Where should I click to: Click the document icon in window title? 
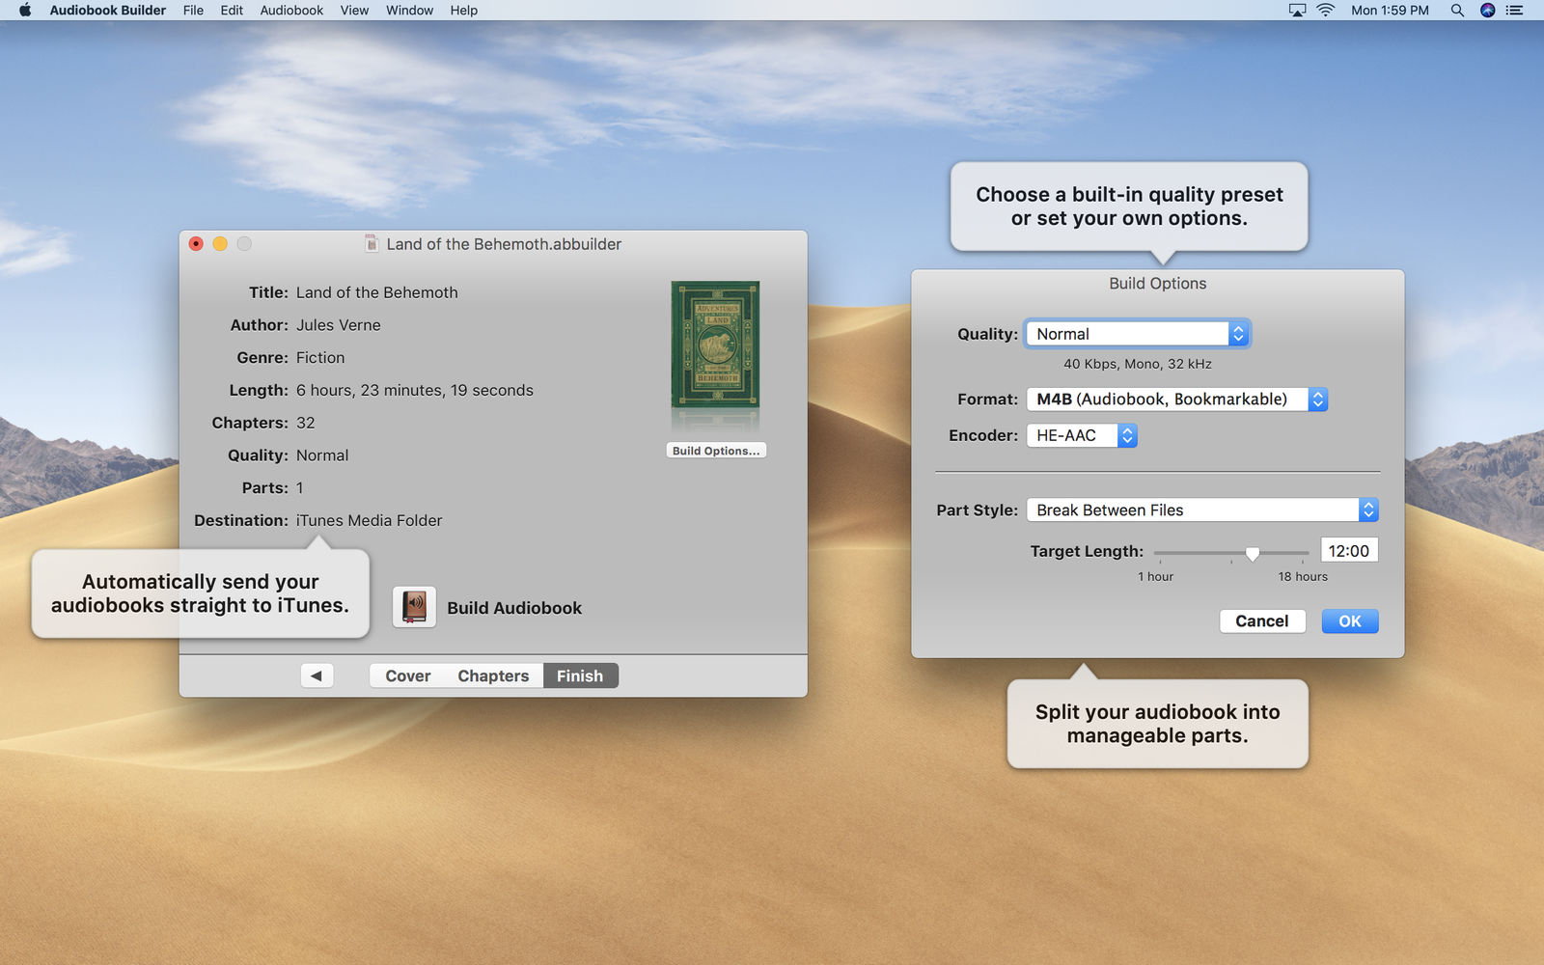point(372,244)
